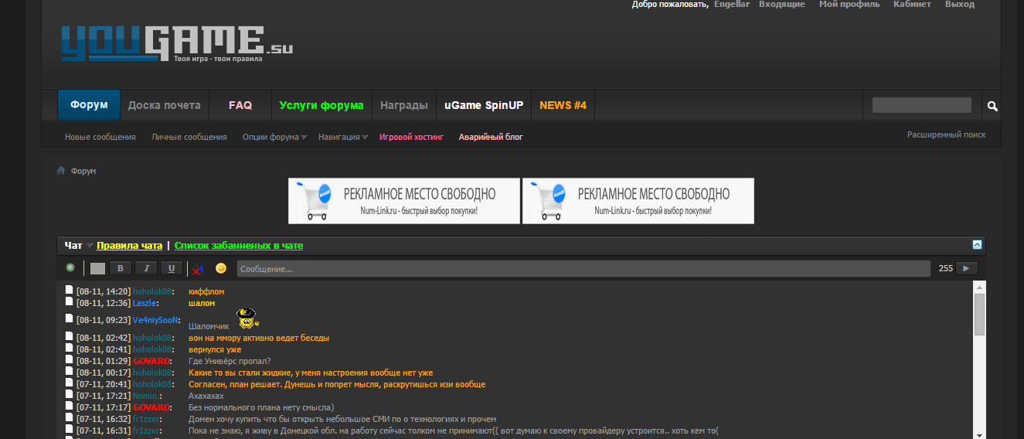Open the smiley emoticon picker
This screenshot has height=439, width=1024.
point(221,268)
